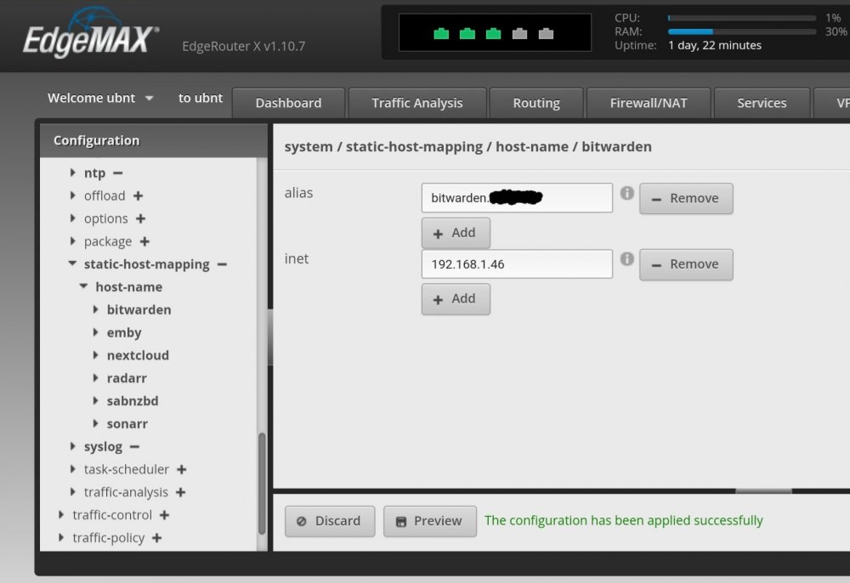
Task: Expand the sabnzbd host arrow
Action: (x=95, y=400)
